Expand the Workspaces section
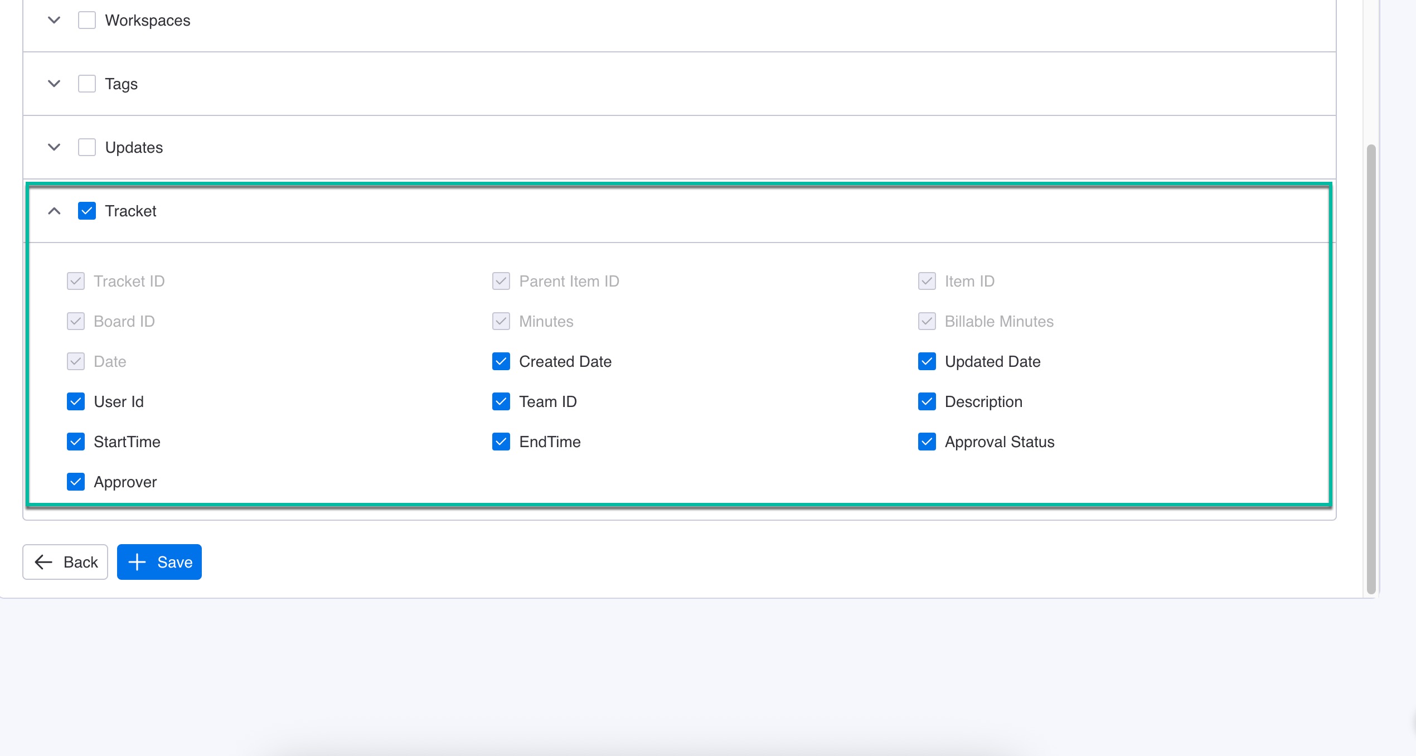The height and width of the screenshot is (756, 1416). pos(54,20)
